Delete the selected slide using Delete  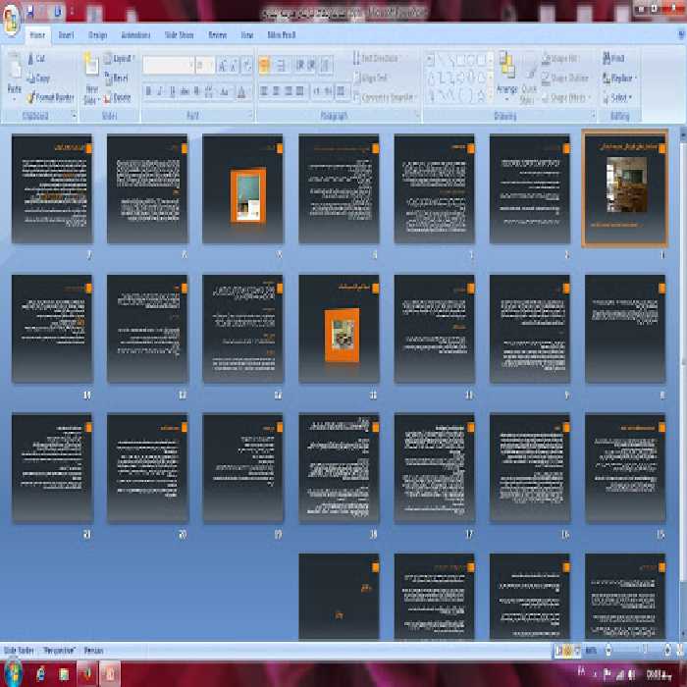[120, 97]
